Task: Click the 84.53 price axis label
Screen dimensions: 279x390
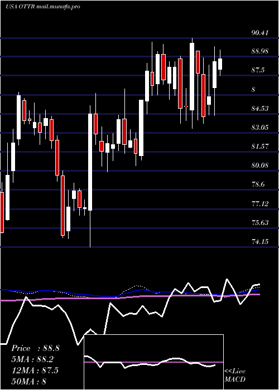Action: 260,109
